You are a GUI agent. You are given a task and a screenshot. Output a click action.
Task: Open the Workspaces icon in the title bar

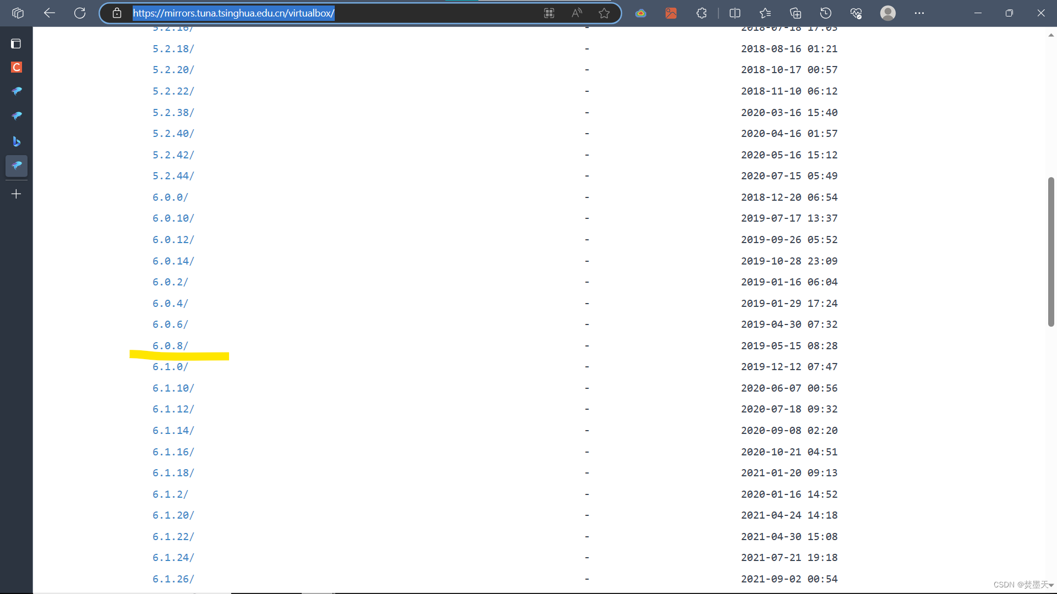click(x=18, y=13)
